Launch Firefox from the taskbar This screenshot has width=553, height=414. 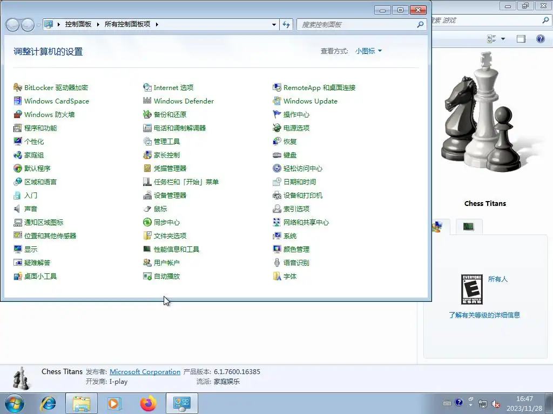coord(148,403)
